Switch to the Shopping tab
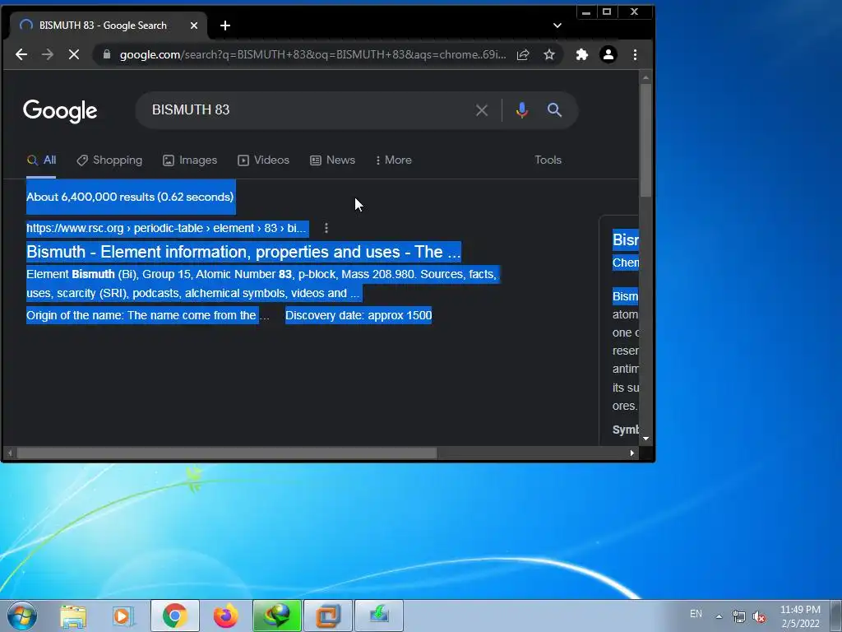 (109, 160)
